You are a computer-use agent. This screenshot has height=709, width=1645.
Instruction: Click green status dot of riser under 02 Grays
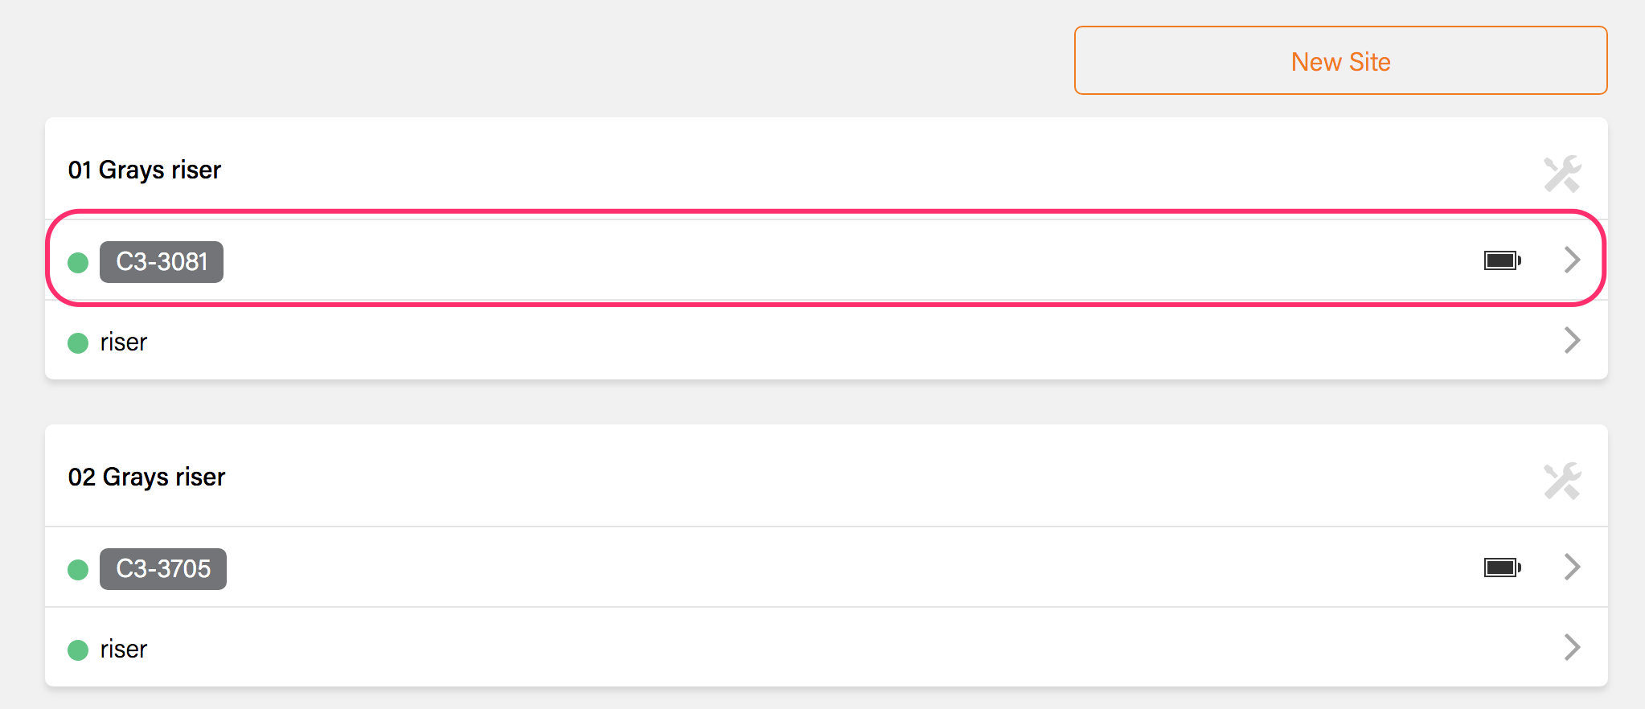coord(78,650)
